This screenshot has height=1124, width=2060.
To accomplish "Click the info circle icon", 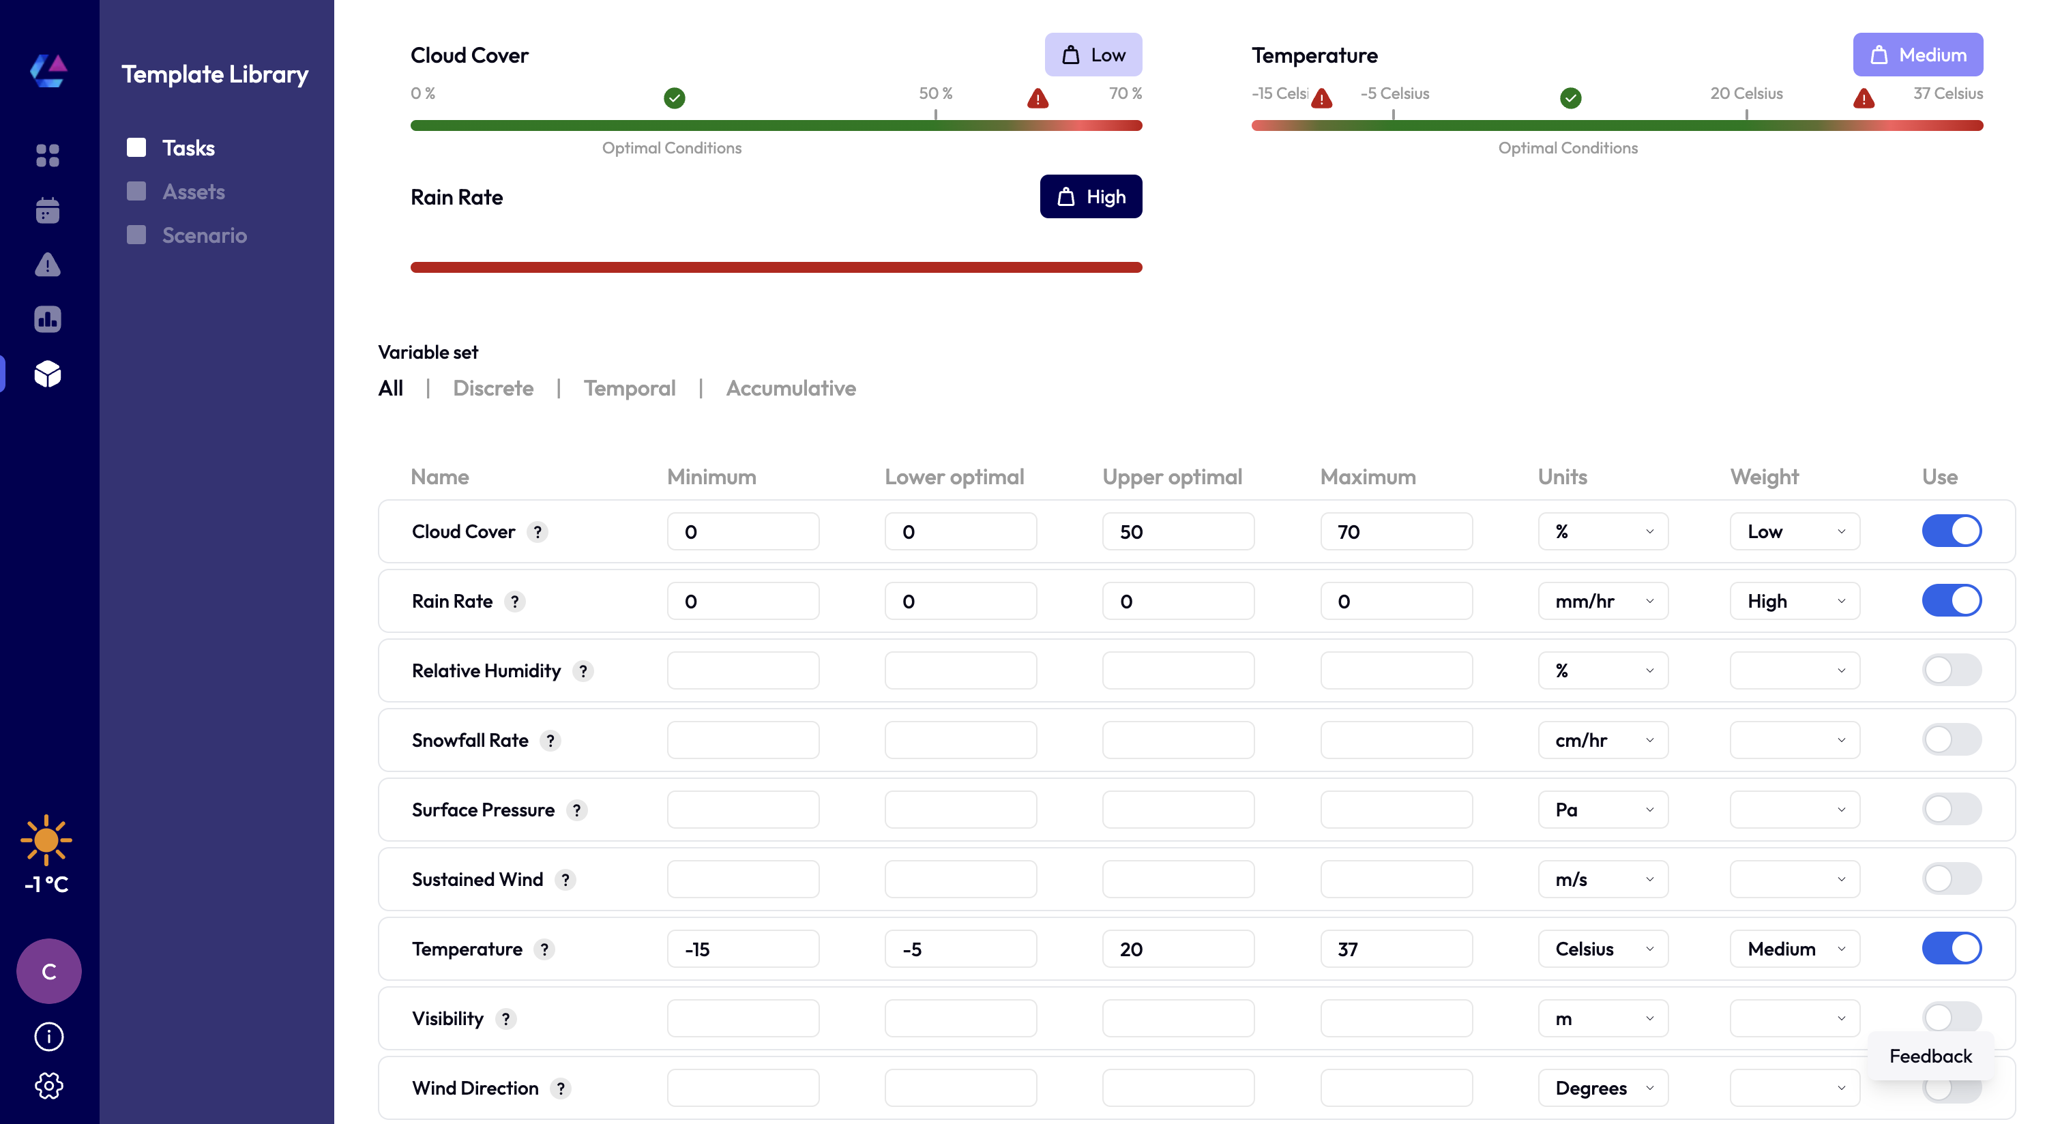I will (49, 1036).
